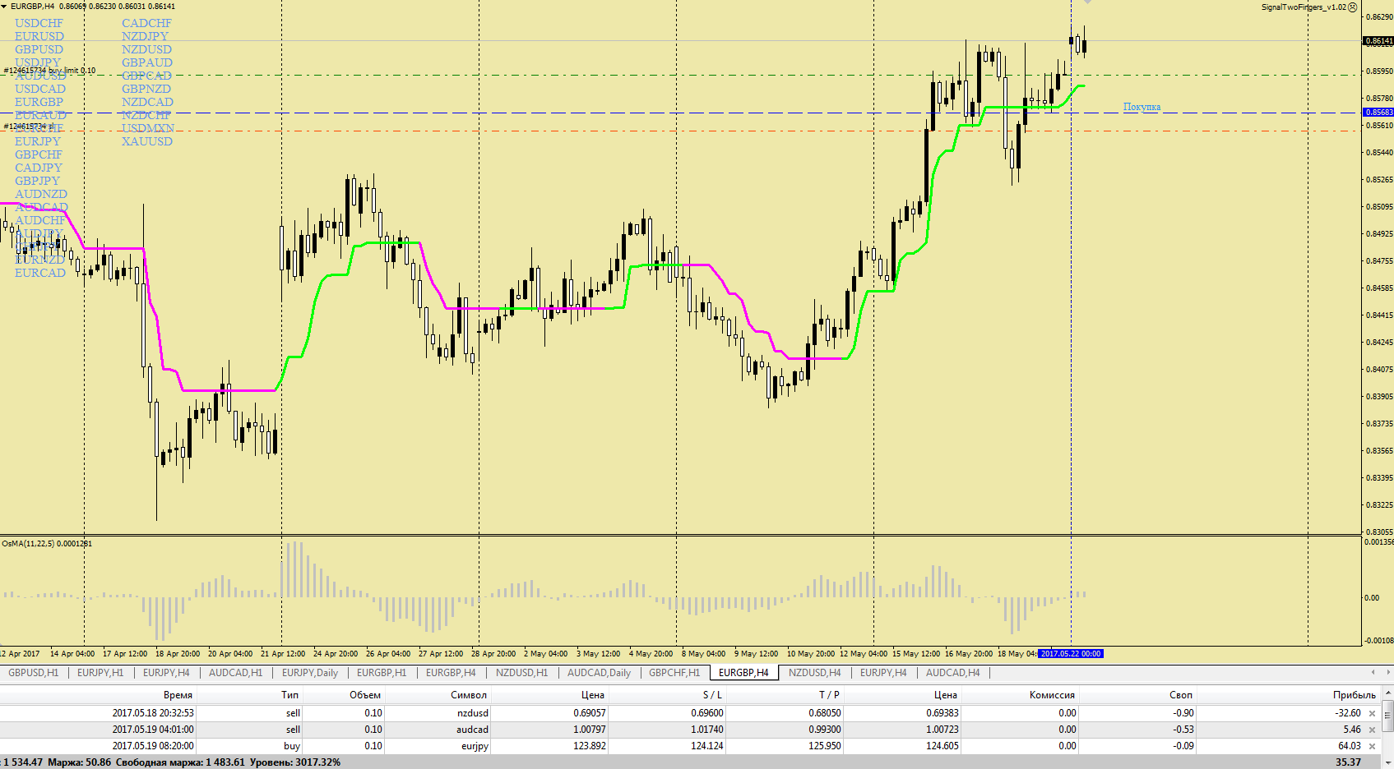This screenshot has height=769, width=1394.
Task: Click the total profit value 35.37
Action: [1348, 762]
